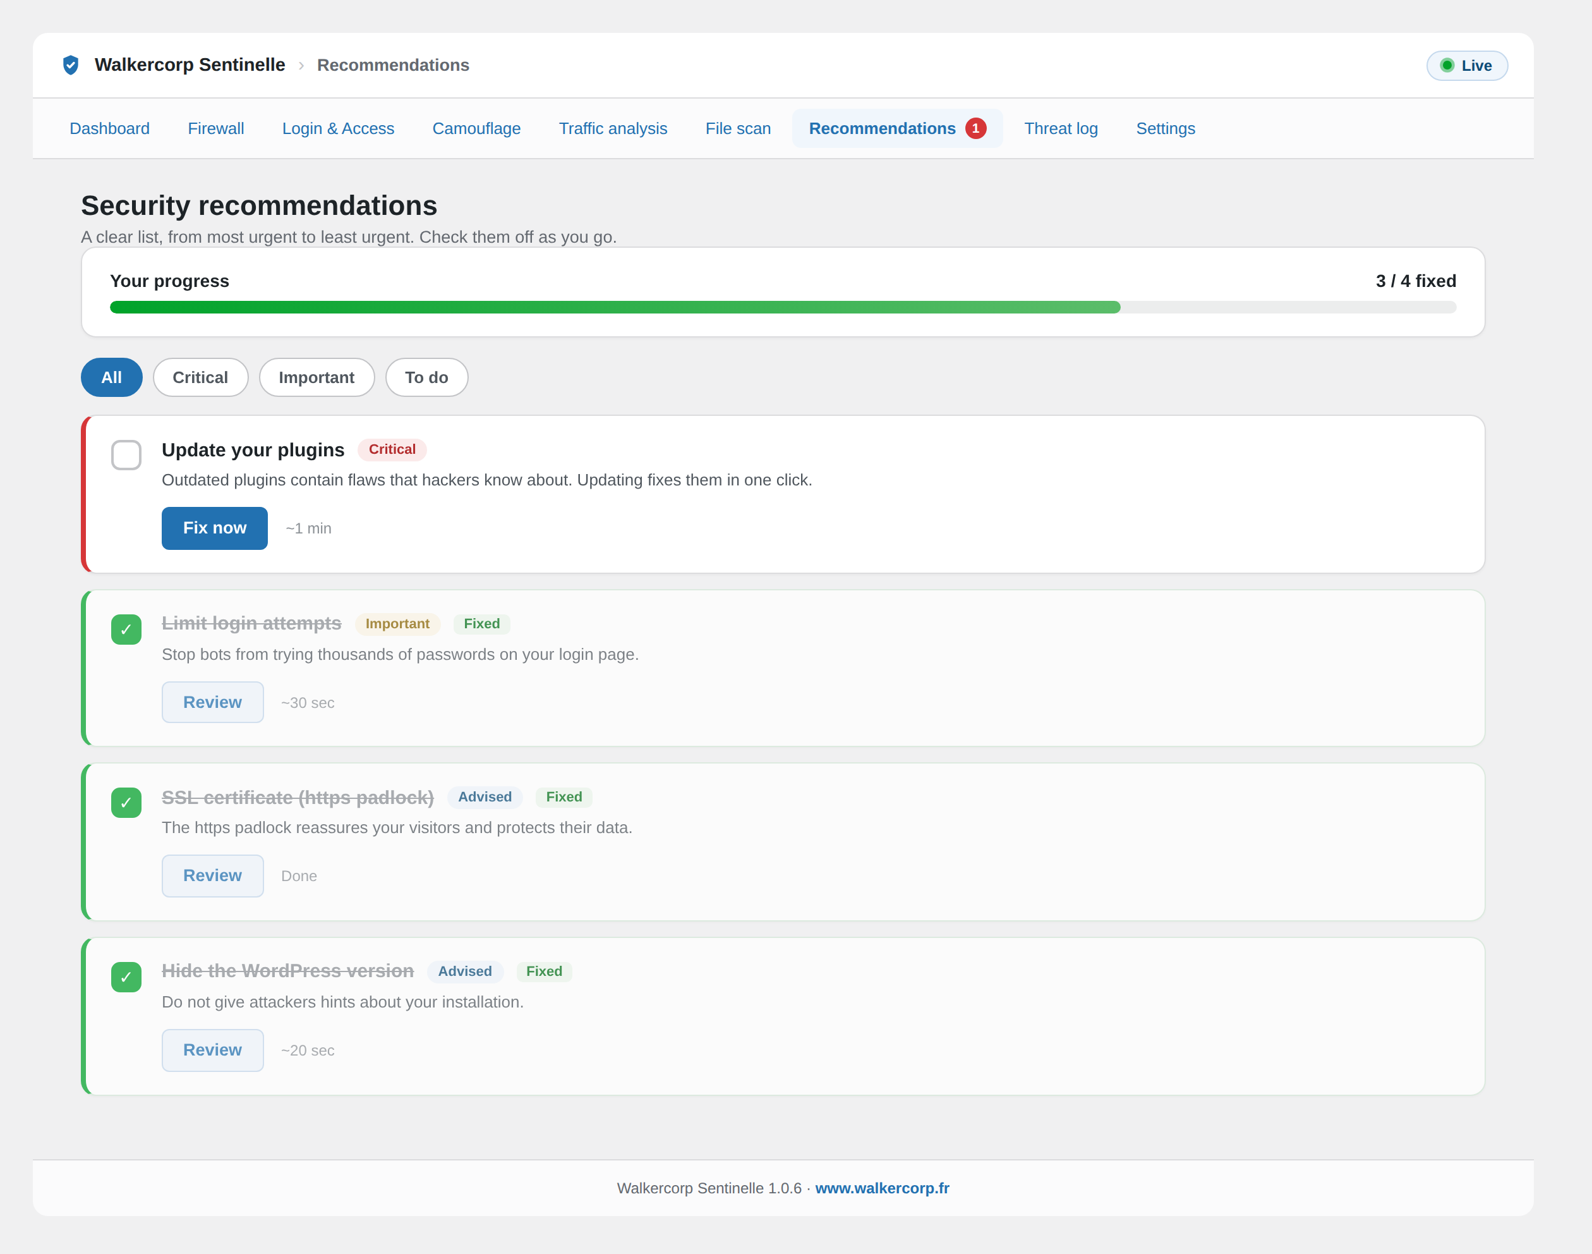Click the Advised tag on SSL certificate

484,796
